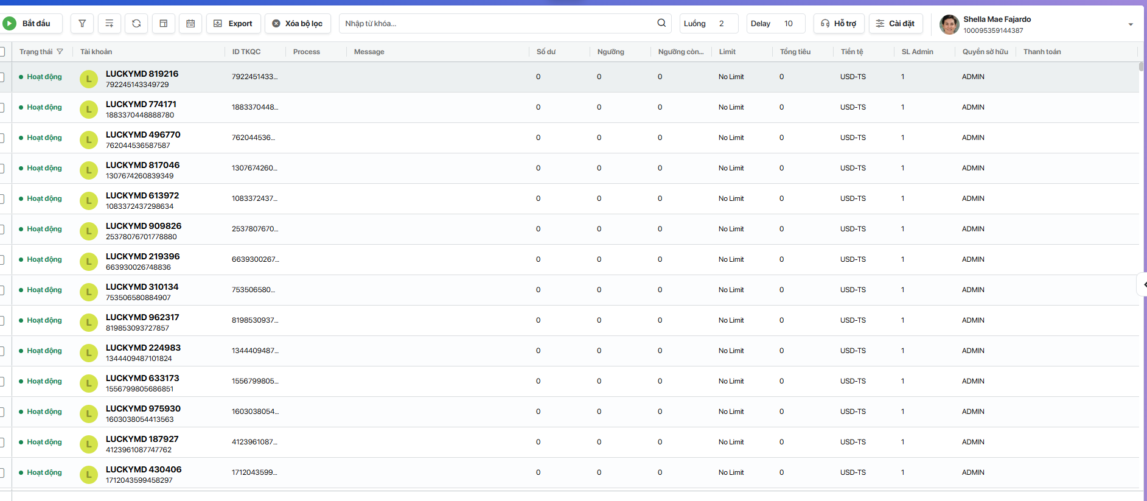Sort by Tài khoản column header
Image resolution: width=1147 pixels, height=501 pixels.
(x=96, y=52)
